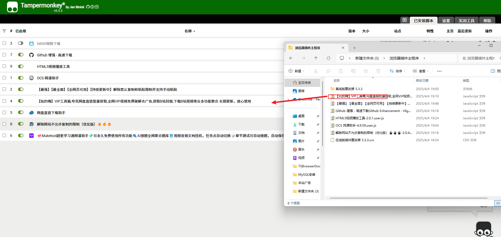
Task: Enable the bilibili视频下载 script toggle
Action: (21, 43)
